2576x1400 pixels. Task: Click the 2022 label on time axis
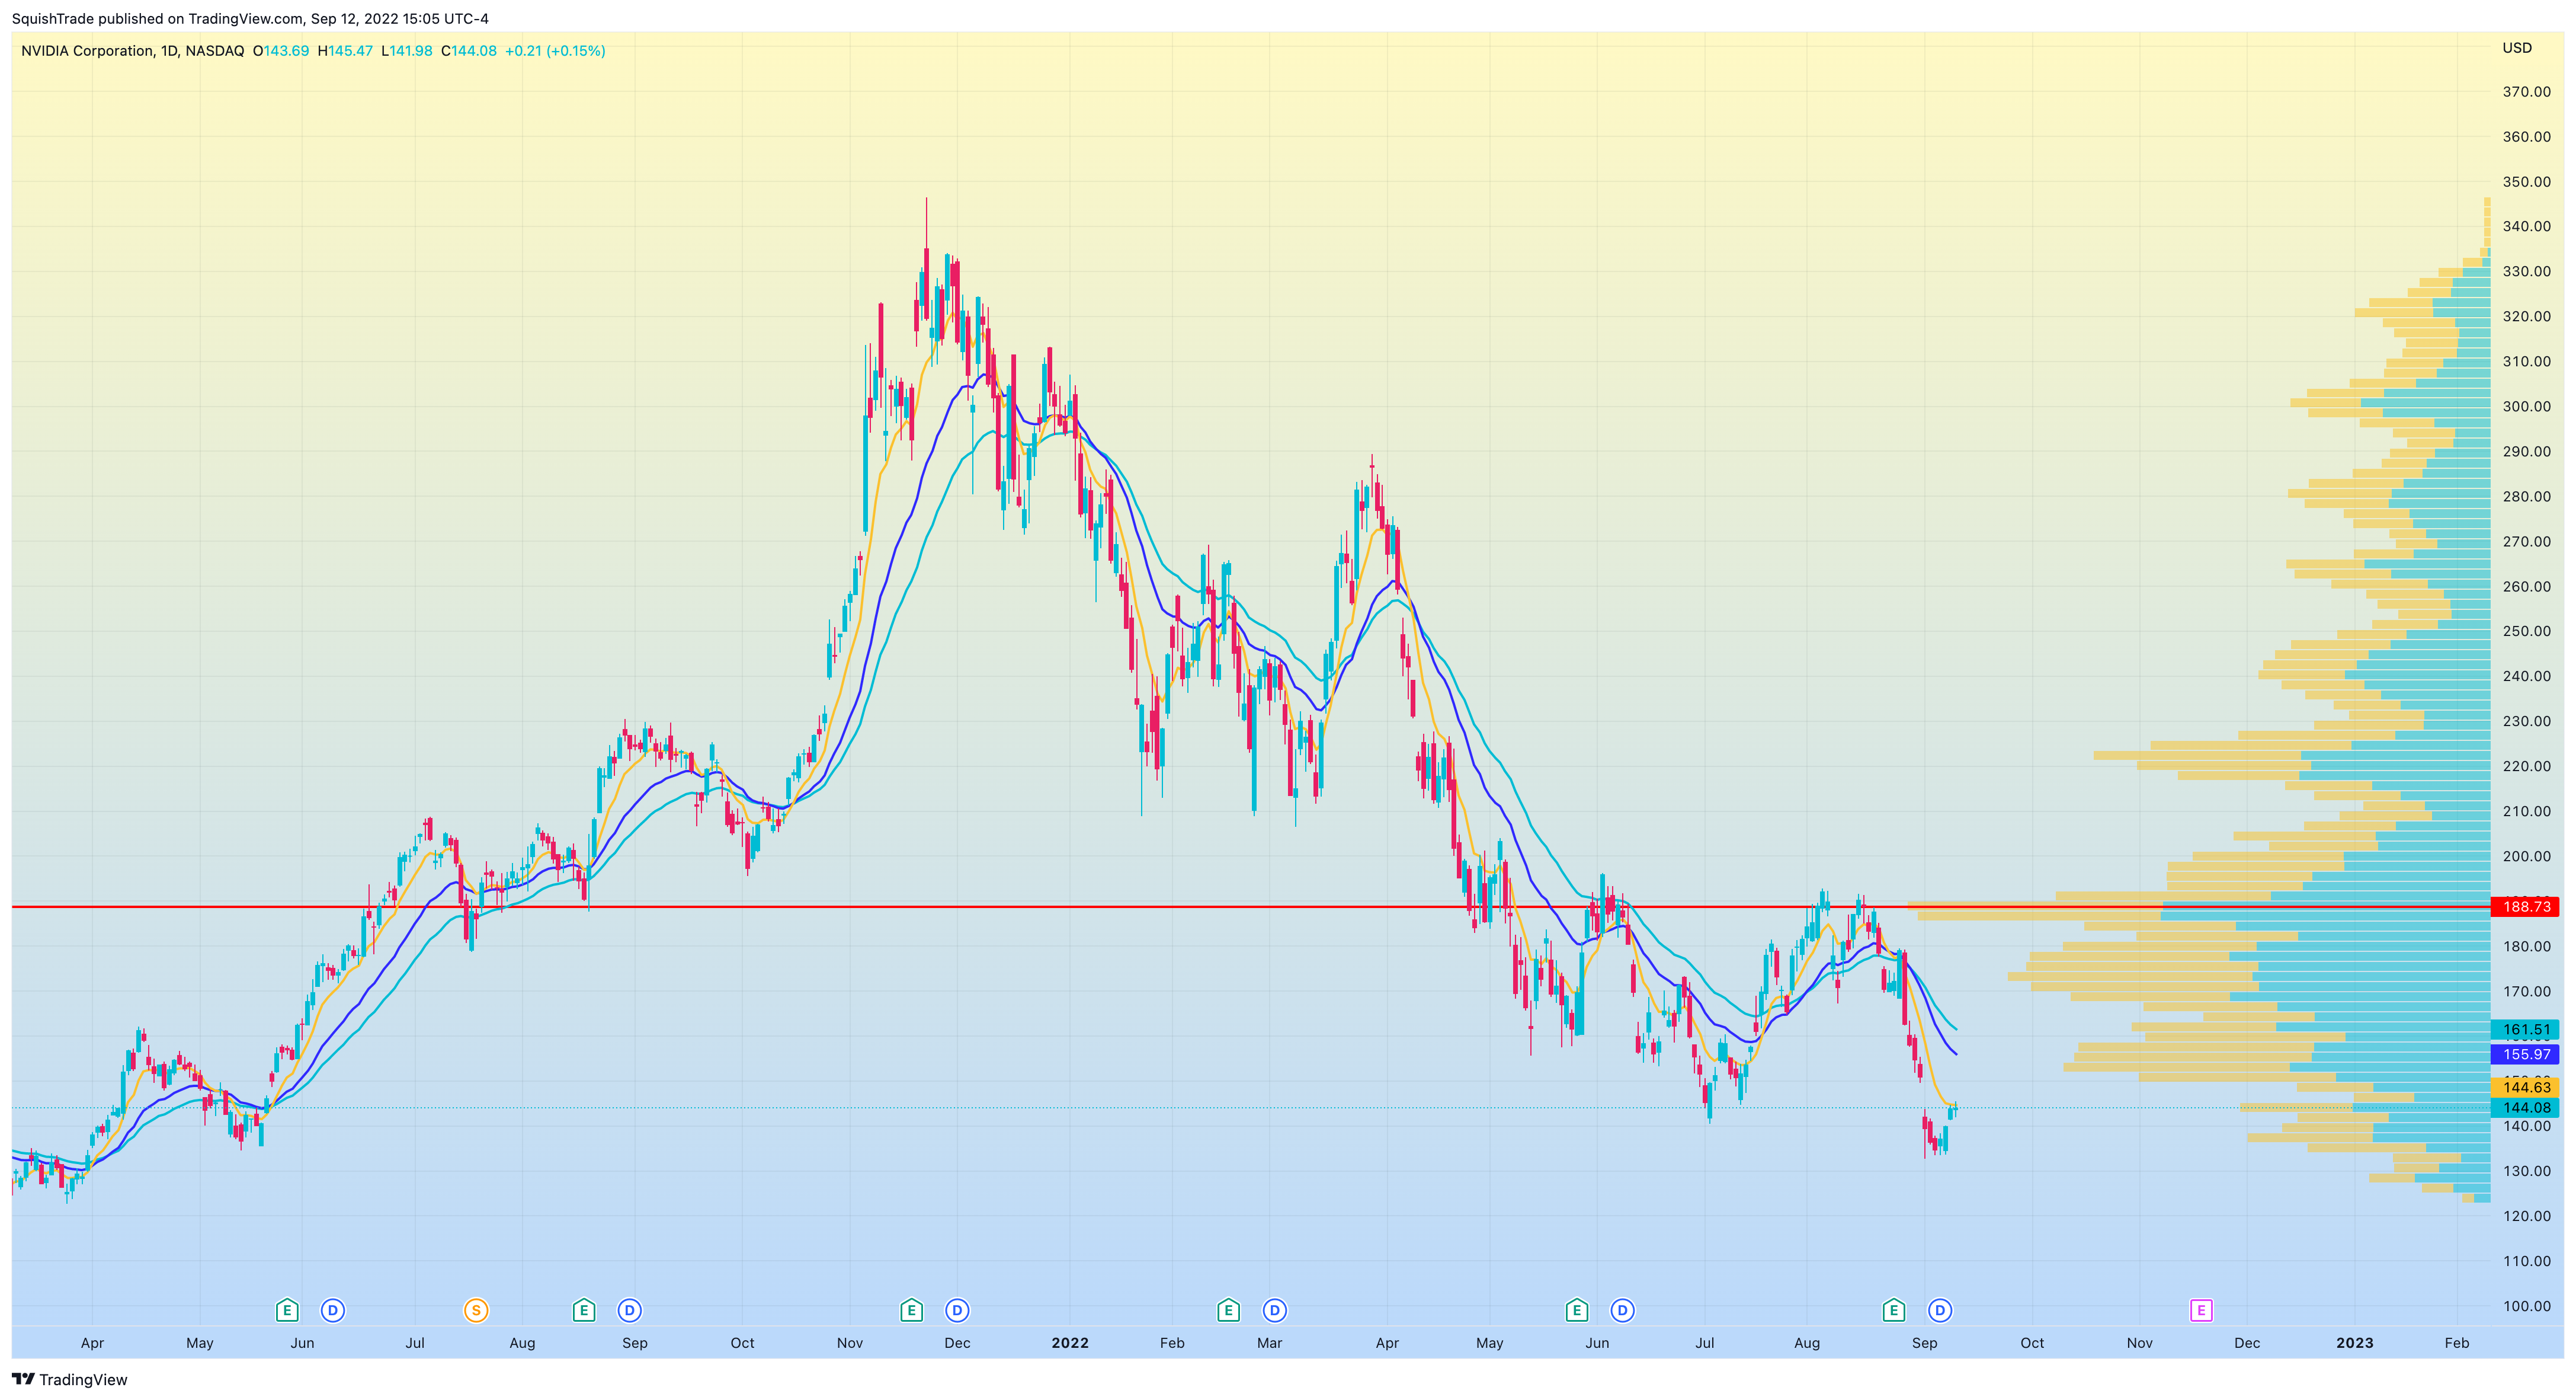[x=1070, y=1343]
